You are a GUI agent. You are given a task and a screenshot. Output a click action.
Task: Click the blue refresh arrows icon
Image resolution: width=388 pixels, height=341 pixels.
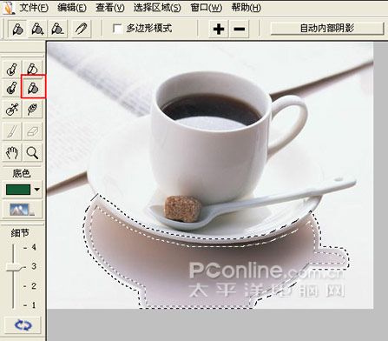click(23, 325)
